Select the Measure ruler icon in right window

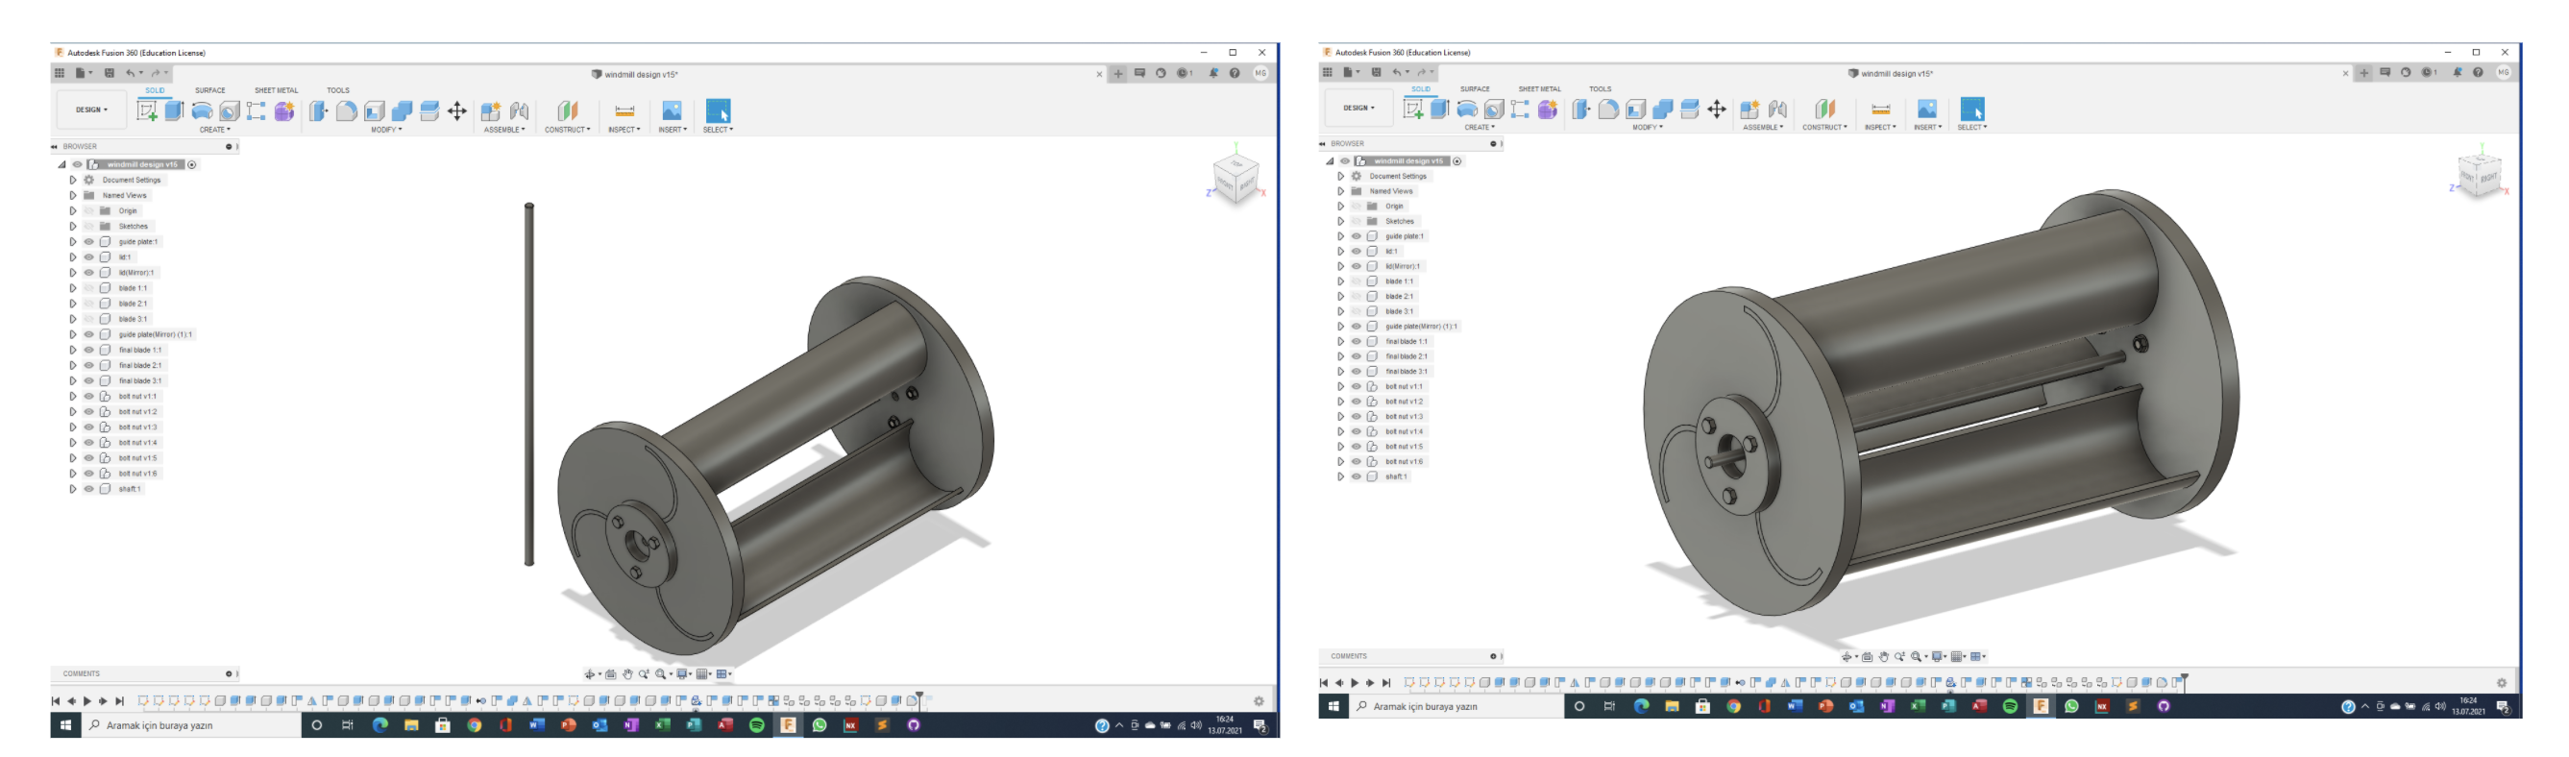pos(1880,109)
